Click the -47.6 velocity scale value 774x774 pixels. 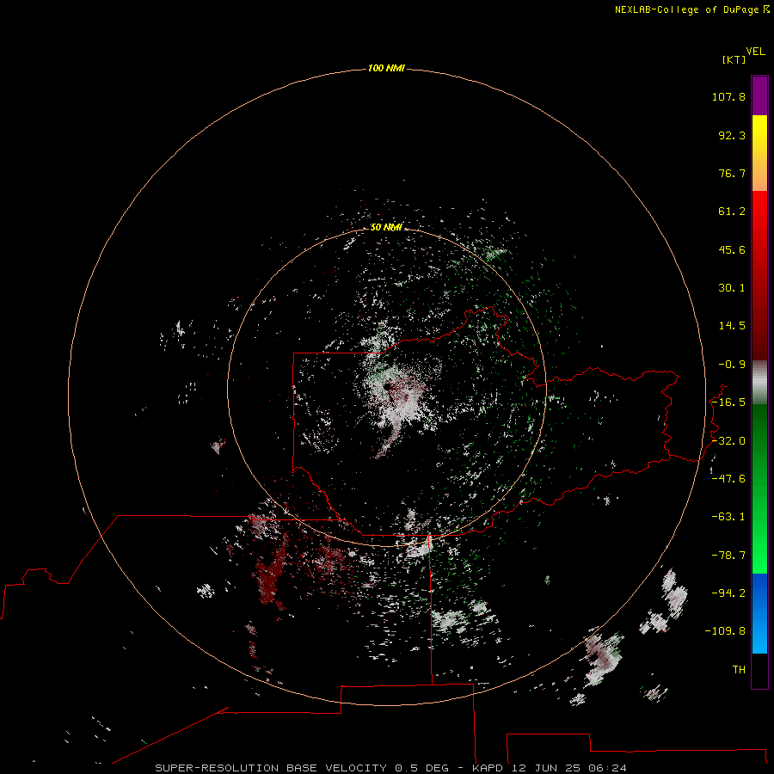click(728, 479)
